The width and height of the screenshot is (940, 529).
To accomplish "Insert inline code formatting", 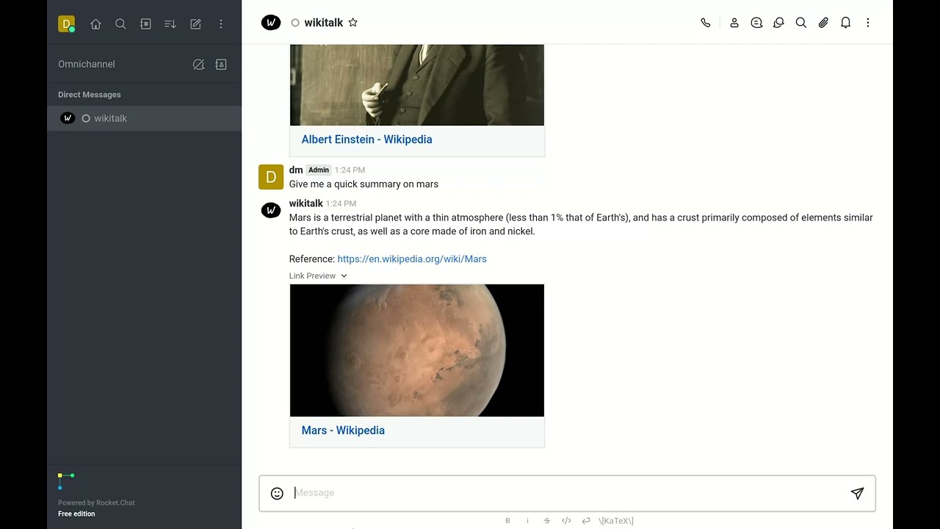I will point(566,521).
